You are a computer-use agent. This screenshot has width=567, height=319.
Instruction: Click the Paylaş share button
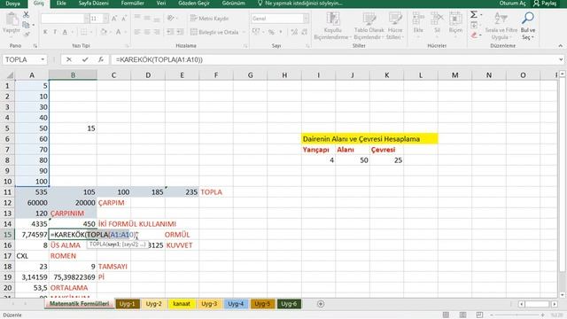coord(545,4)
